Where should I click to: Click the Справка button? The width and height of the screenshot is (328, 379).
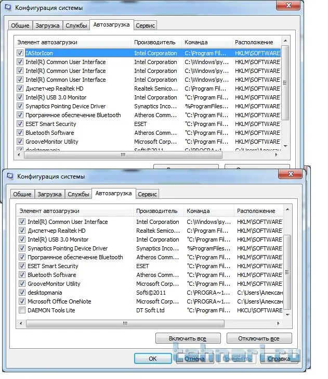coord(279,359)
